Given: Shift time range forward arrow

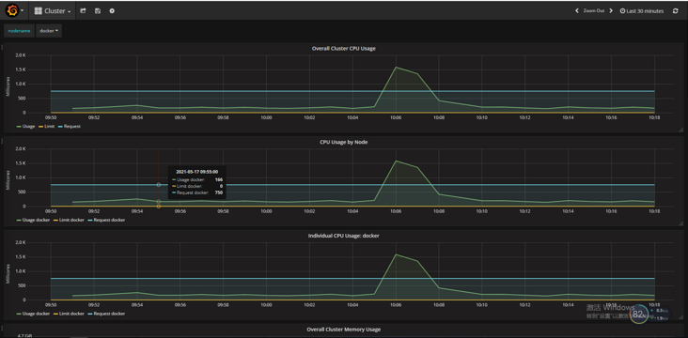Looking at the screenshot, I should coord(611,11).
